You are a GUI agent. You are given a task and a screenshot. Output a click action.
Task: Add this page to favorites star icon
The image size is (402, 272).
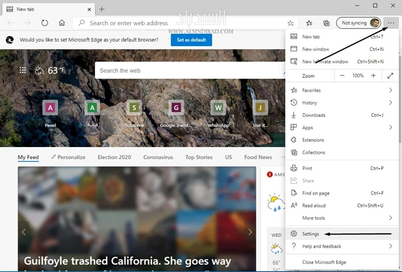[290, 23]
